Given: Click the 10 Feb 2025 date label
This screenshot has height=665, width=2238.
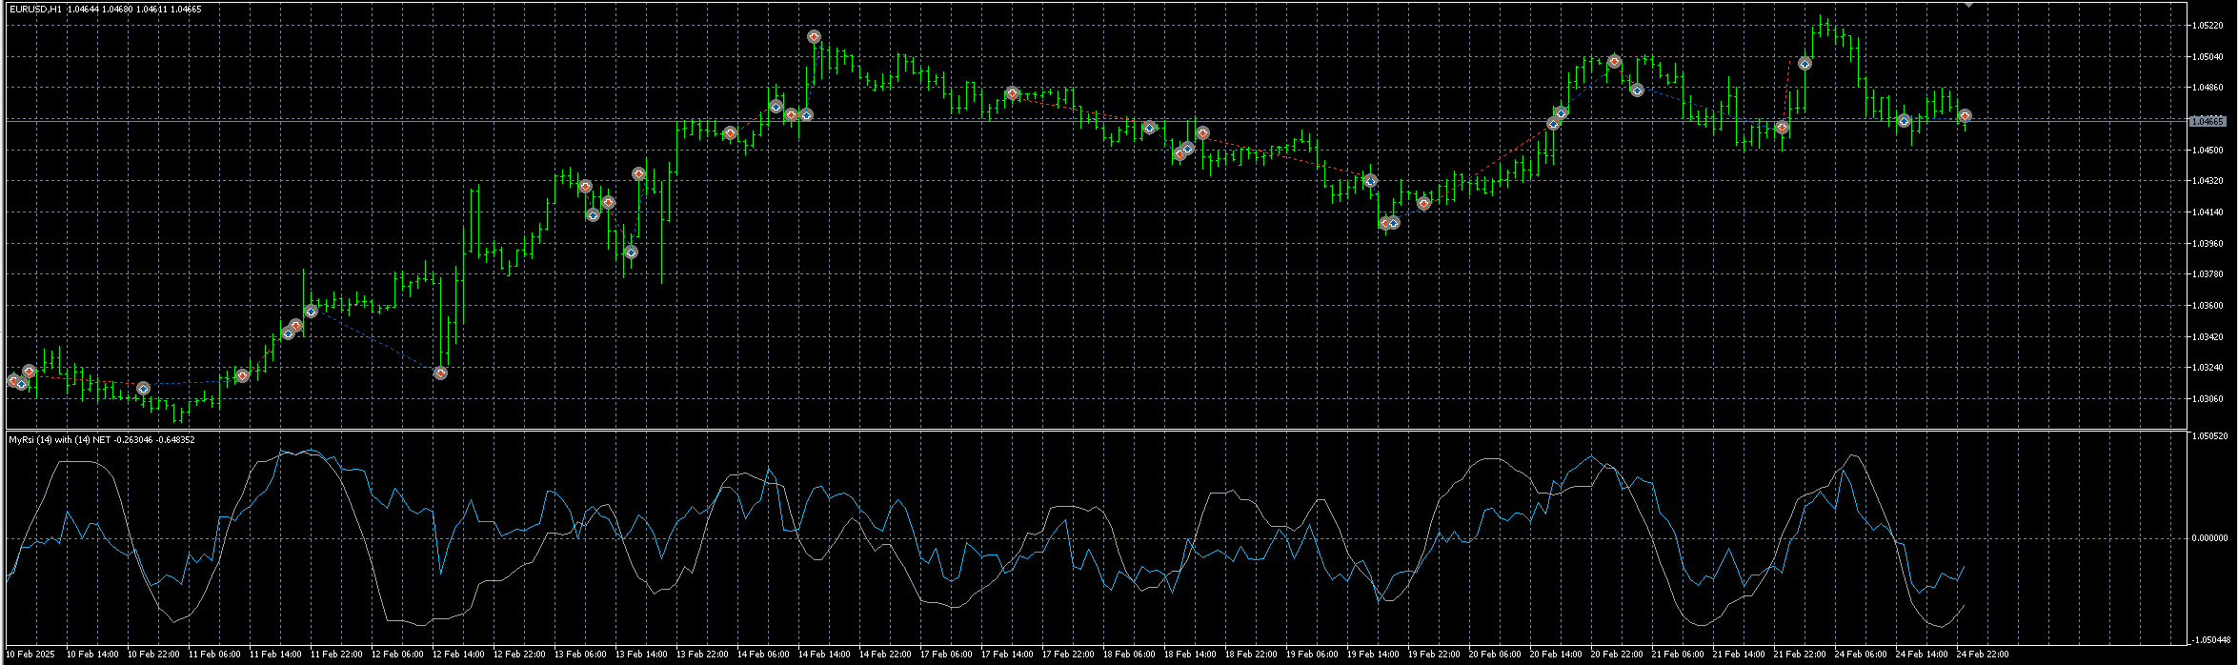Looking at the screenshot, I should (x=31, y=655).
